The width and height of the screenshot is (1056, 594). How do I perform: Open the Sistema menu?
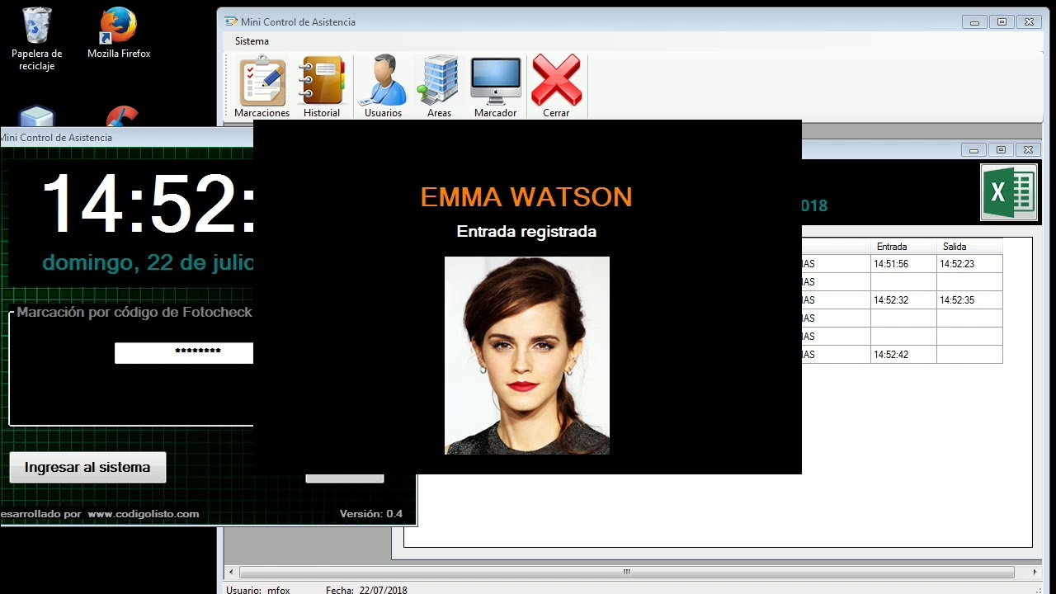252,41
